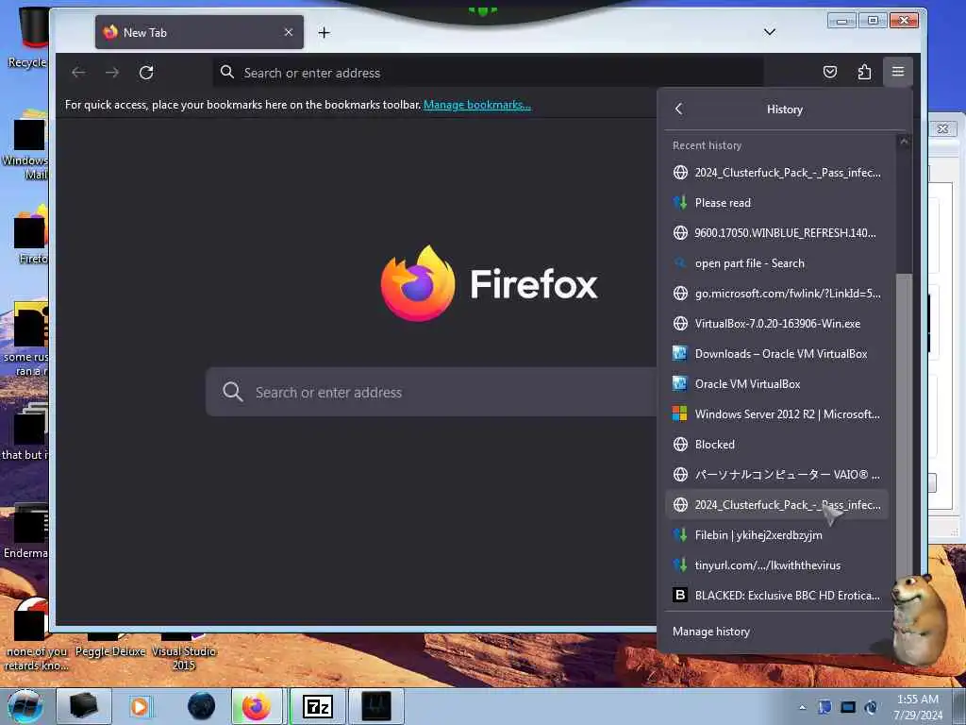Go back from History panel using chevron
The height and width of the screenshot is (725, 966).
pos(679,110)
